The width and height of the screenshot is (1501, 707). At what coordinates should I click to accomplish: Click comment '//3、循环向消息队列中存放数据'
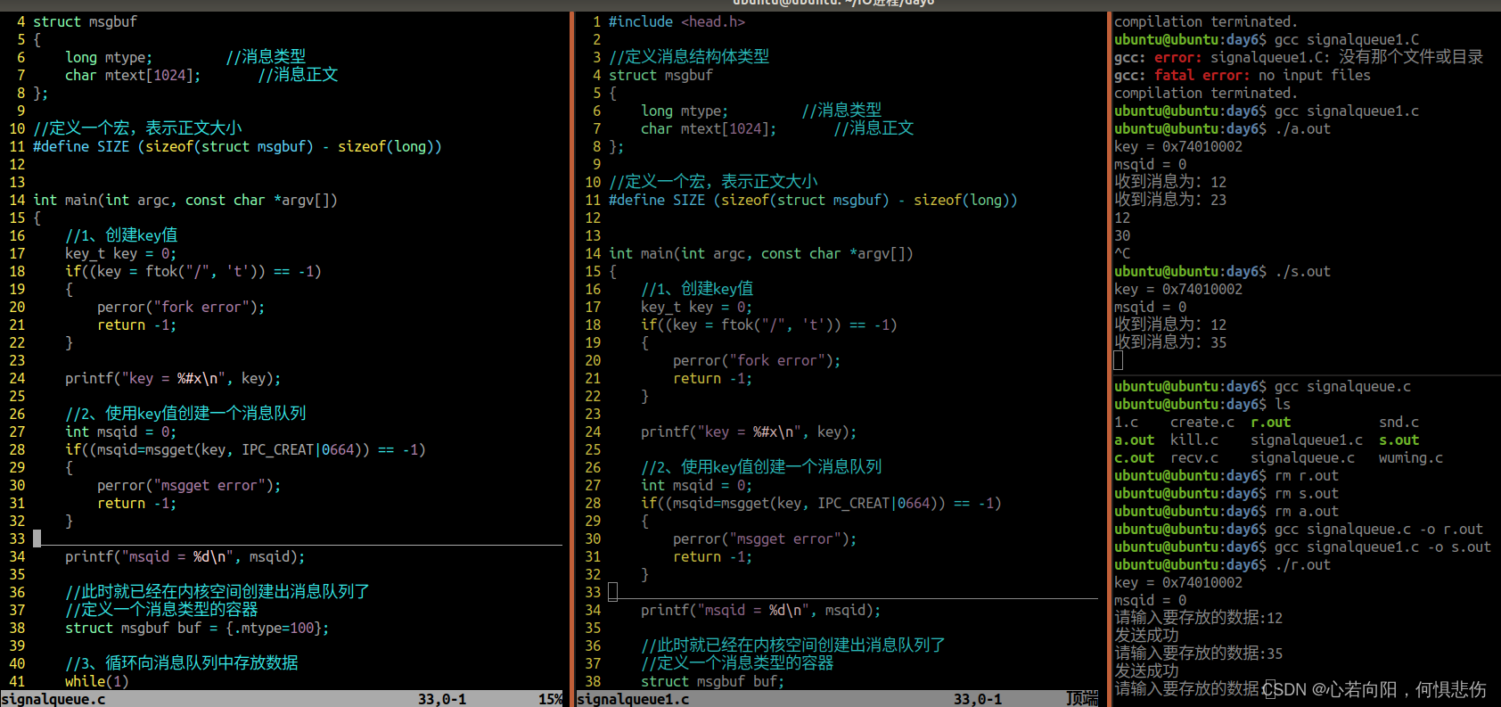[x=182, y=663]
